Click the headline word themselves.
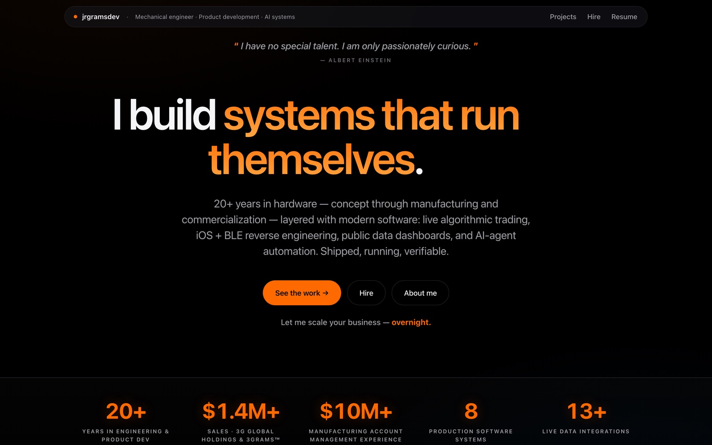The width and height of the screenshot is (712, 445). [311, 160]
